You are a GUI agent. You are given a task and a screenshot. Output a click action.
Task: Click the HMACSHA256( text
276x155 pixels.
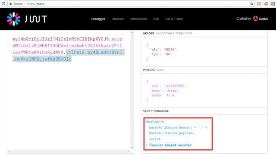click(x=156, y=122)
